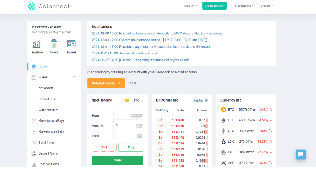Click the Deposit Coins QR icon
The height and width of the screenshot is (169, 316).
pyautogui.click(x=34, y=153)
